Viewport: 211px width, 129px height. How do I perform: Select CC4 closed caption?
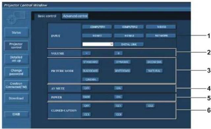(x=118, y=114)
